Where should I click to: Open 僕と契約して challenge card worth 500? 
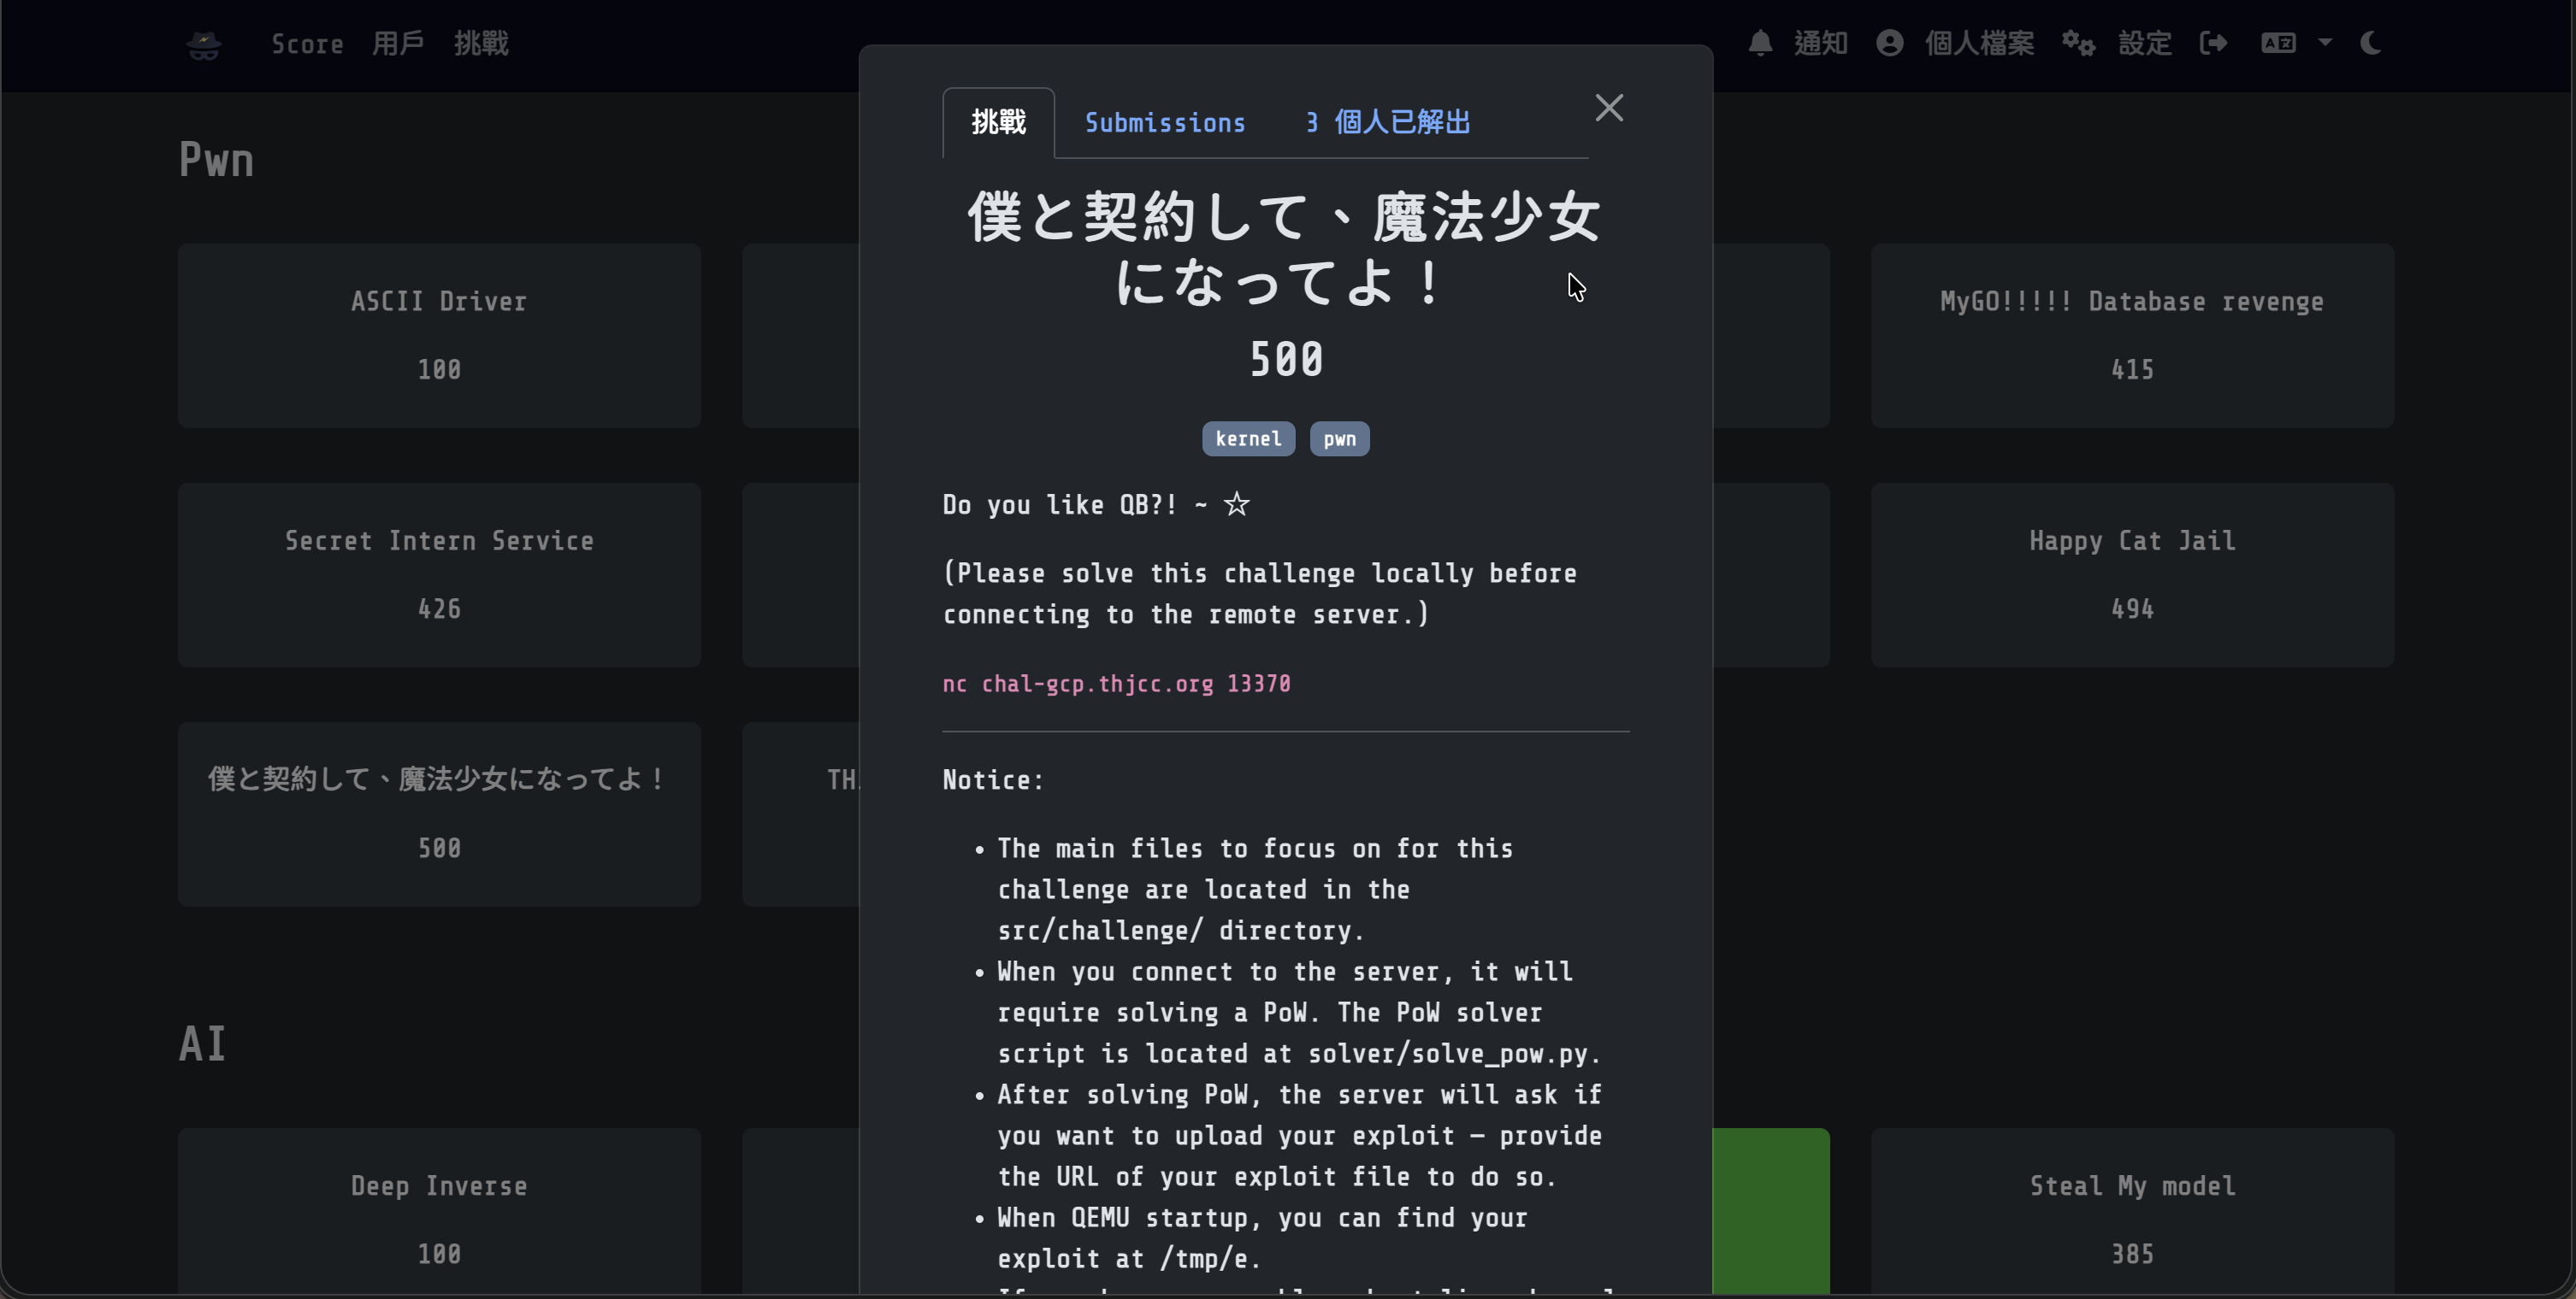tap(439, 814)
